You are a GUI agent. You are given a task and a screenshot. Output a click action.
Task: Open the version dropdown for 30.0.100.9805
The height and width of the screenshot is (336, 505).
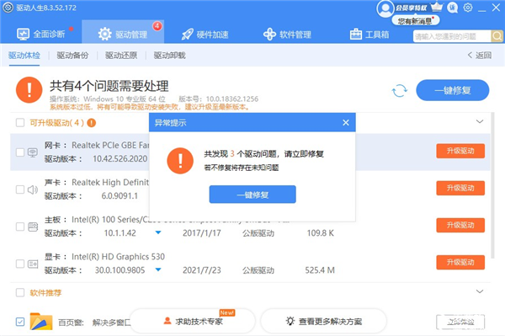click(158, 269)
